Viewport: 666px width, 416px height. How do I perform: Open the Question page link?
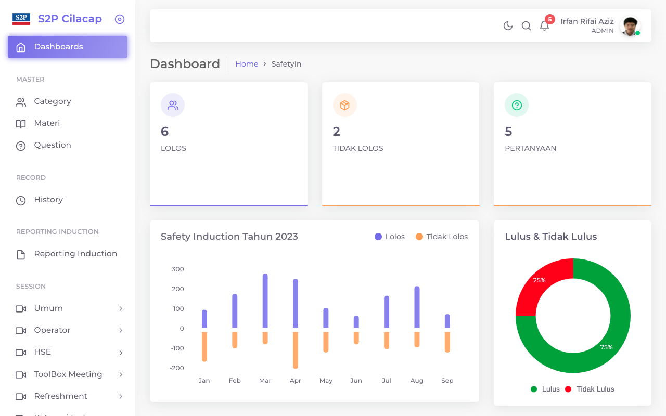click(x=52, y=145)
